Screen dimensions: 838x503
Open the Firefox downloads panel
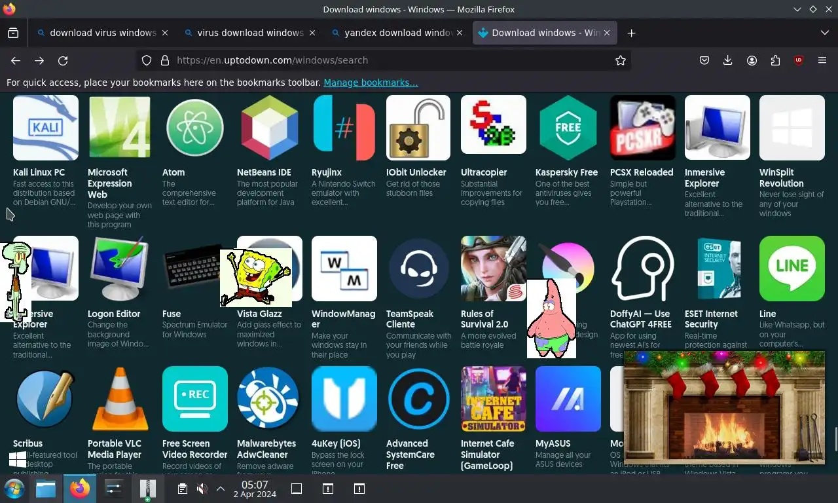[x=728, y=60]
